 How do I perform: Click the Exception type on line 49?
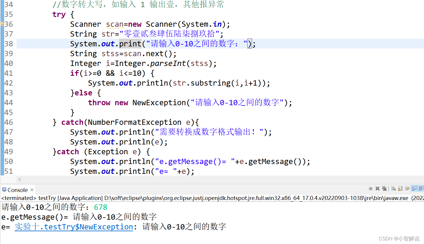click(x=108, y=152)
